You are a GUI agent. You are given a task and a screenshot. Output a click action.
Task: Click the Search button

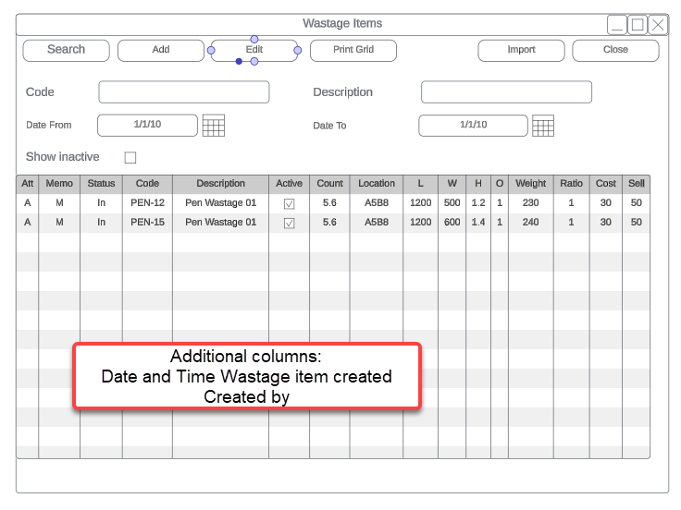[67, 50]
